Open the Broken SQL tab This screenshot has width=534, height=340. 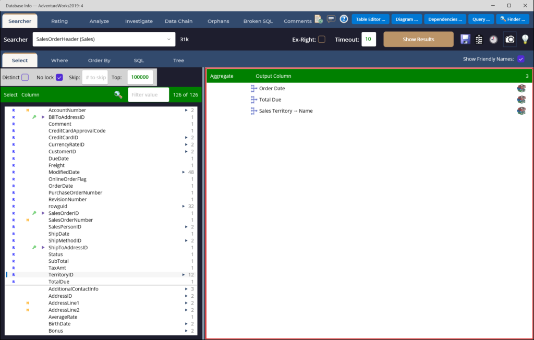click(258, 21)
